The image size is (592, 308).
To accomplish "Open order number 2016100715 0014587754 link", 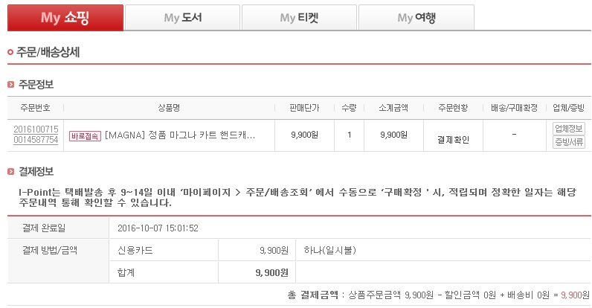I will click(x=36, y=135).
